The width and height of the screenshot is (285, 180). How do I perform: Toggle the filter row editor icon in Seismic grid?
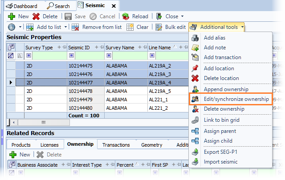coord(11,56)
